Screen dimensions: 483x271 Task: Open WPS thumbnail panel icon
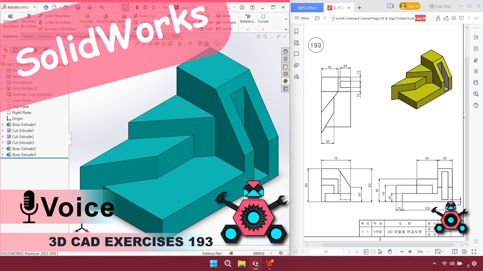(x=297, y=43)
